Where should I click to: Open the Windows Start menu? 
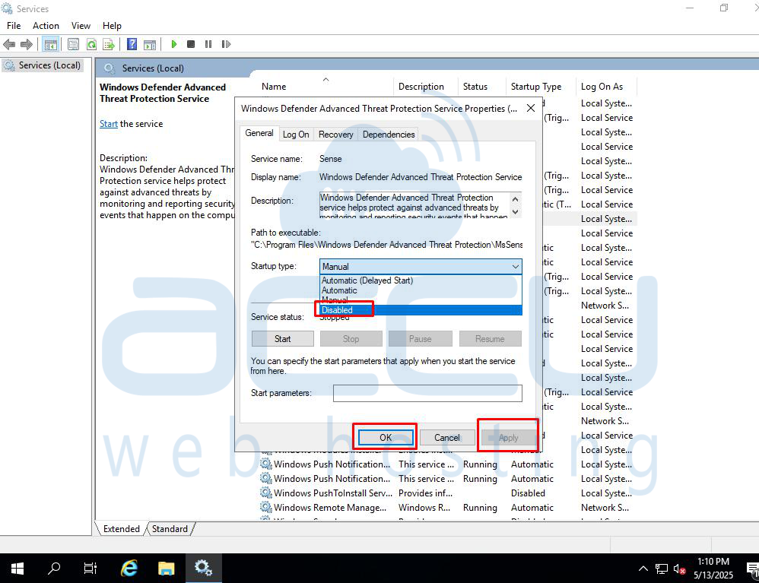click(17, 569)
